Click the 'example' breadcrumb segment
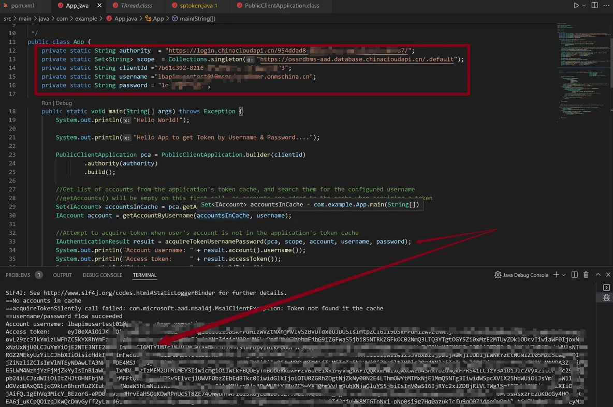Viewport: 613px width, 407px height. (86, 18)
